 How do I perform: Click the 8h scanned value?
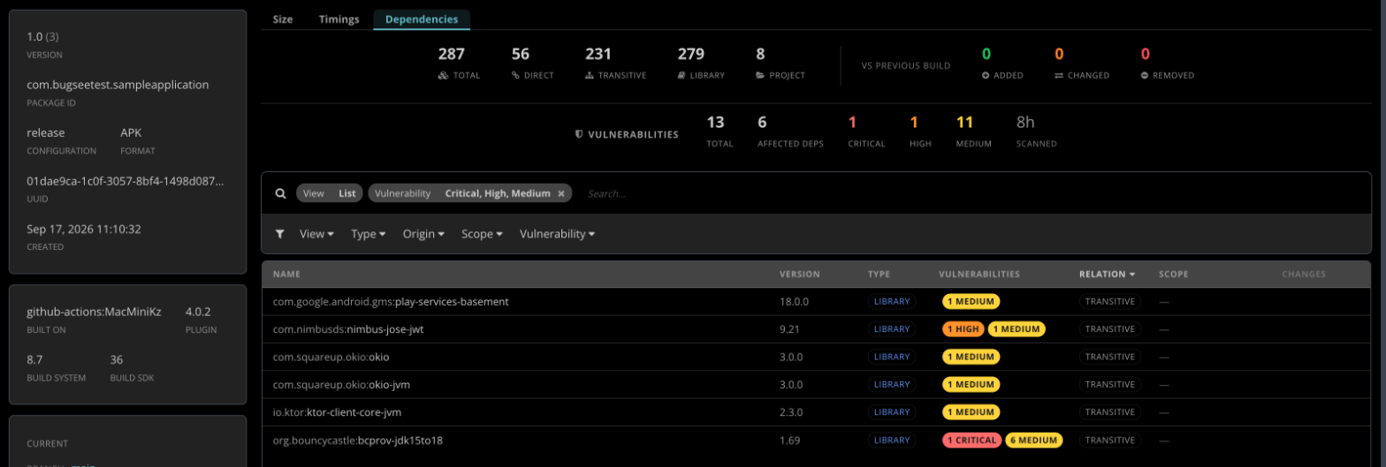[x=1025, y=122]
